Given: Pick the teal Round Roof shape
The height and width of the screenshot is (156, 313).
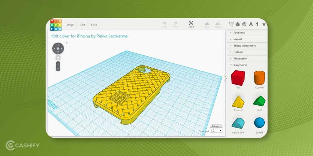Looking at the screenshot, I should coord(238,123).
